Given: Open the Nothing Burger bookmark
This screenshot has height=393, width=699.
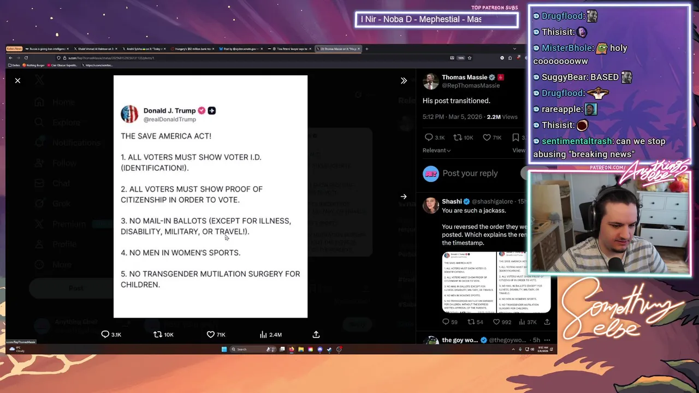Looking at the screenshot, I should tap(34, 65).
